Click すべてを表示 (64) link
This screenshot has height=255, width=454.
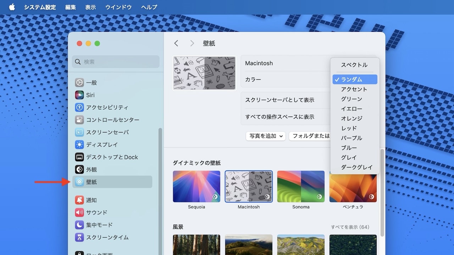tap(350, 227)
